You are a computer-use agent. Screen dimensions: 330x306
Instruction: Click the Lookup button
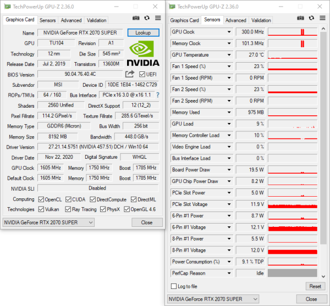point(144,32)
